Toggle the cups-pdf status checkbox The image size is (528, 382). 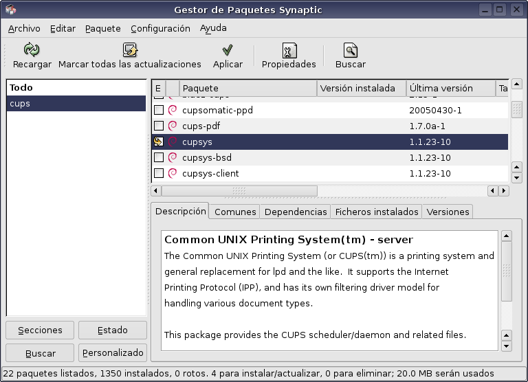159,126
